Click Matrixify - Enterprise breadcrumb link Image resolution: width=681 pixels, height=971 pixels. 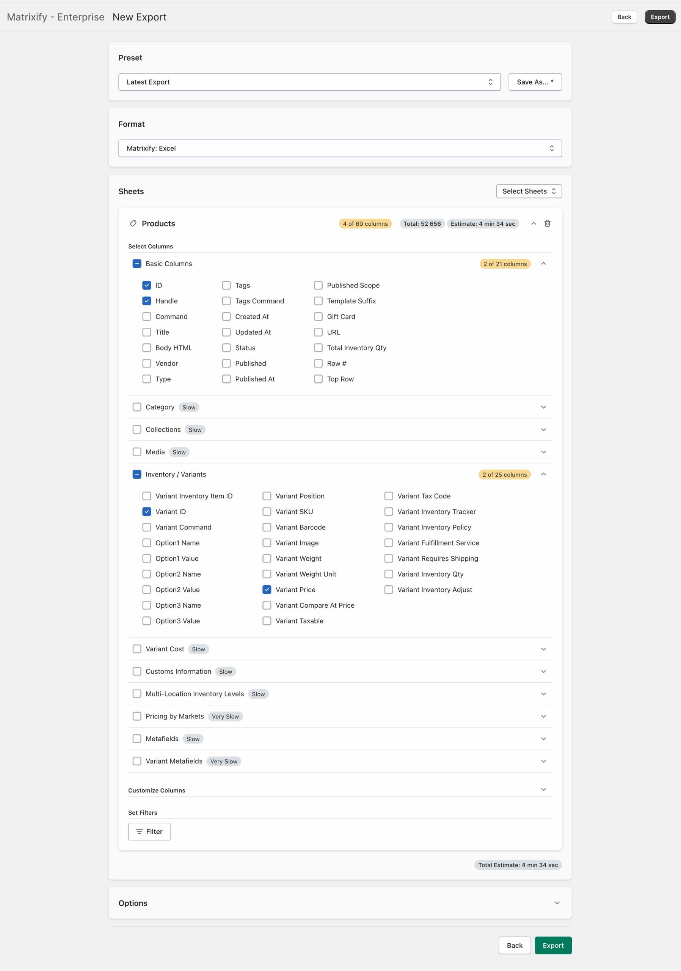(x=55, y=17)
